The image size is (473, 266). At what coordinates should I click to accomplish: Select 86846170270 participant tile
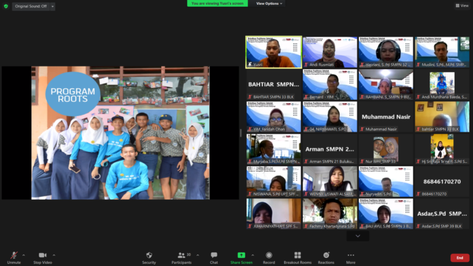coord(442,181)
